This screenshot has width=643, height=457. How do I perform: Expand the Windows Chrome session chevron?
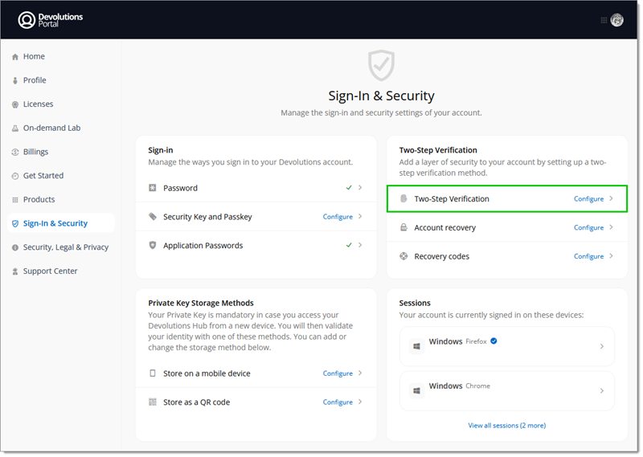tap(601, 391)
